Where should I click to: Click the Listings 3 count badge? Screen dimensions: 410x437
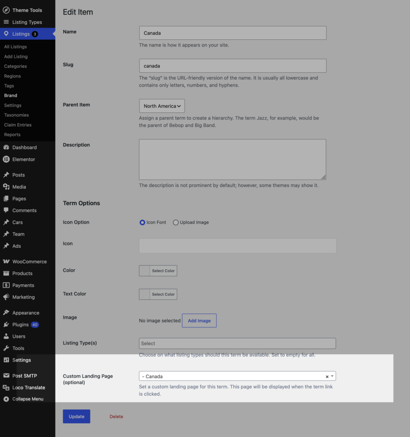click(x=35, y=34)
